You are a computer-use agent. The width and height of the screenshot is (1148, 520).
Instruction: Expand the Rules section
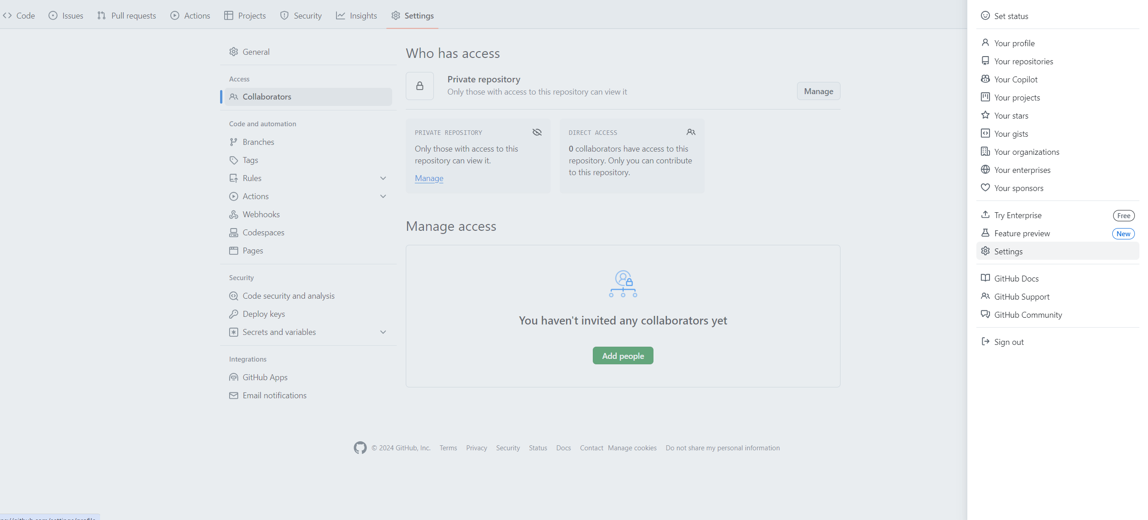[383, 178]
